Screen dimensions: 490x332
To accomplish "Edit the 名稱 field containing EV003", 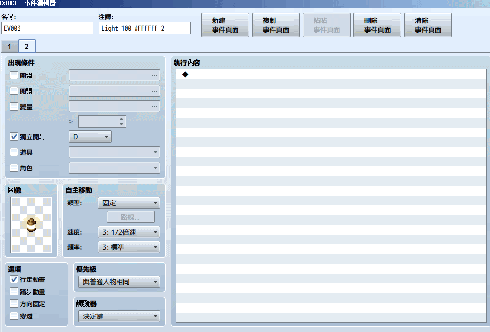I will coord(47,28).
